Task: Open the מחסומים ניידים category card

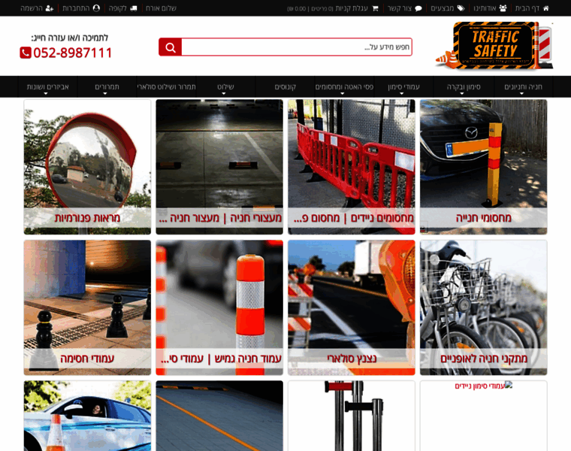Action: pyautogui.click(x=352, y=167)
